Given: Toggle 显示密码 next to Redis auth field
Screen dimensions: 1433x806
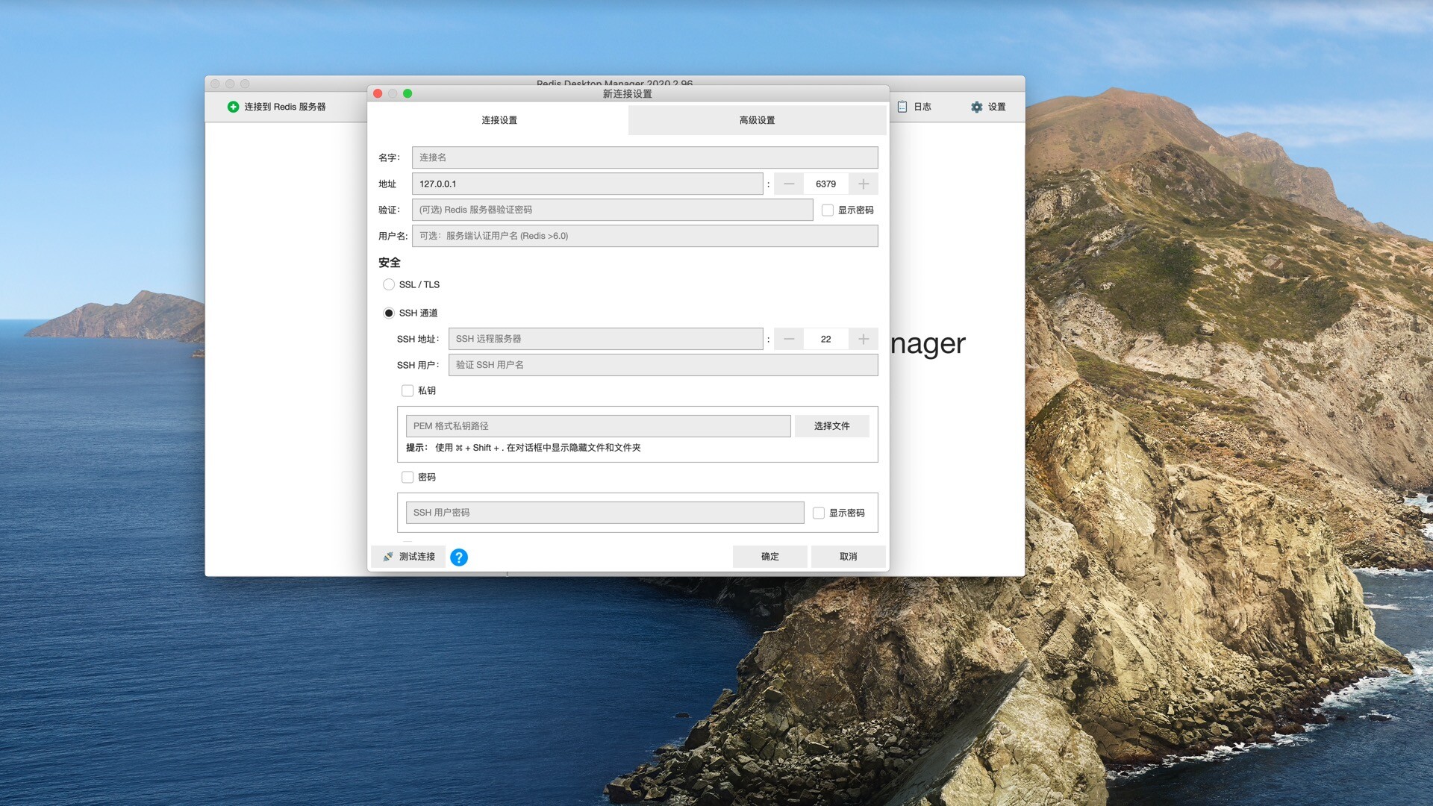Looking at the screenshot, I should pyautogui.click(x=828, y=210).
